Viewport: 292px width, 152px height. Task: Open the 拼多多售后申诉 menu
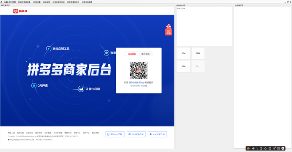point(73,2)
